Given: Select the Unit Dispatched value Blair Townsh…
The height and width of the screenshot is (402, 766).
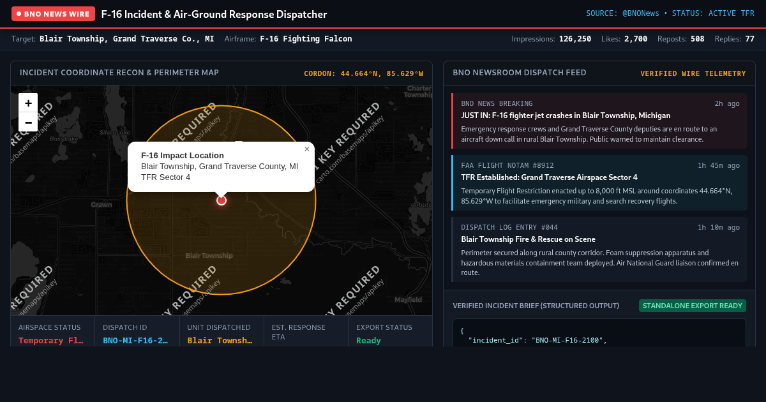Looking at the screenshot, I should 220,340.
